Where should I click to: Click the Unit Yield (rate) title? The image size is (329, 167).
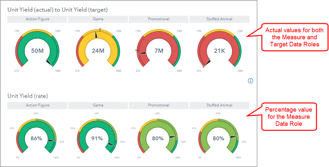(x=28, y=96)
